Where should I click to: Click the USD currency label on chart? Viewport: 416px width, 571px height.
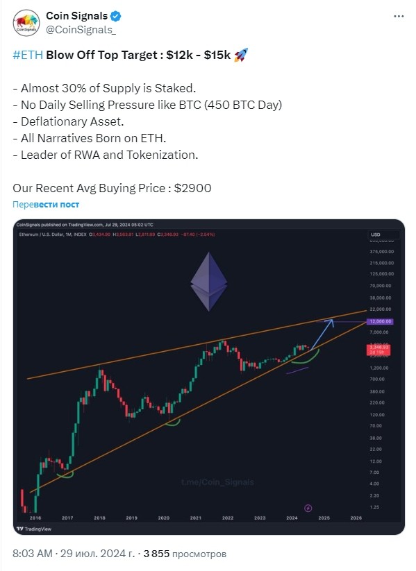pyautogui.click(x=375, y=235)
